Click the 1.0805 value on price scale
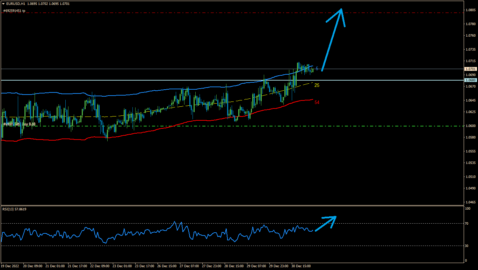478x270 pixels. [471, 10]
